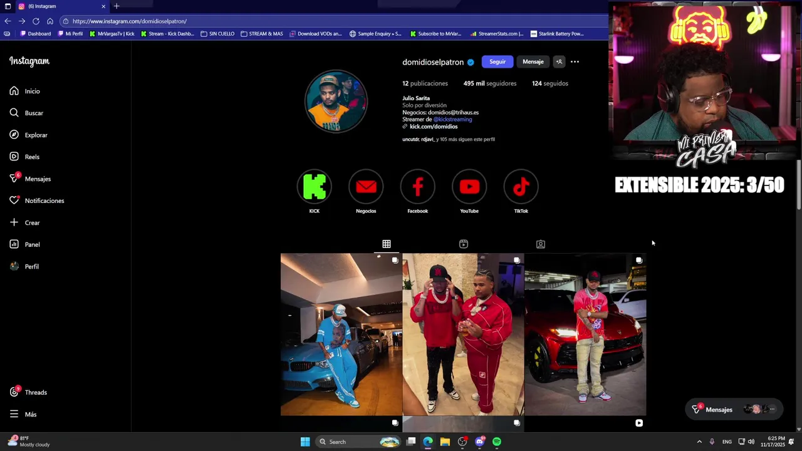Open Stream - Kick Dashboard bookmark
Viewport: 802px width, 451px height.
[167, 34]
